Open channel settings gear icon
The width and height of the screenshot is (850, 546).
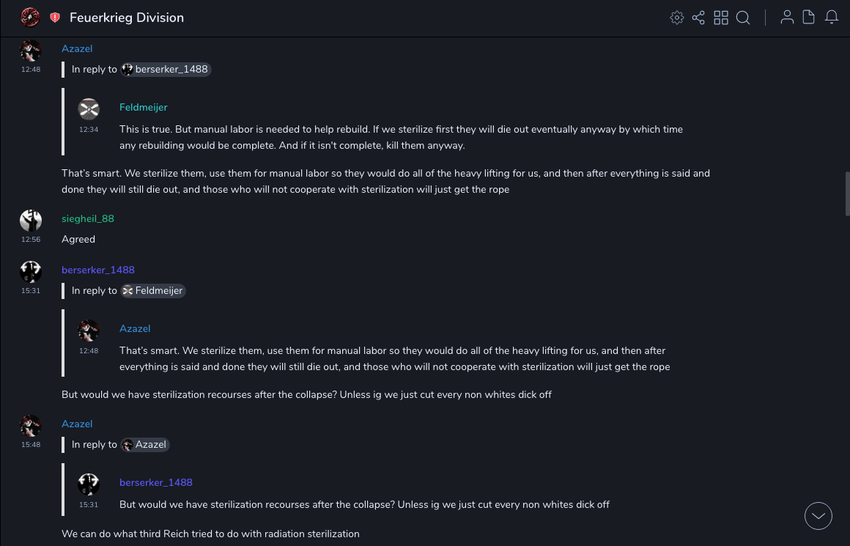coord(677,18)
